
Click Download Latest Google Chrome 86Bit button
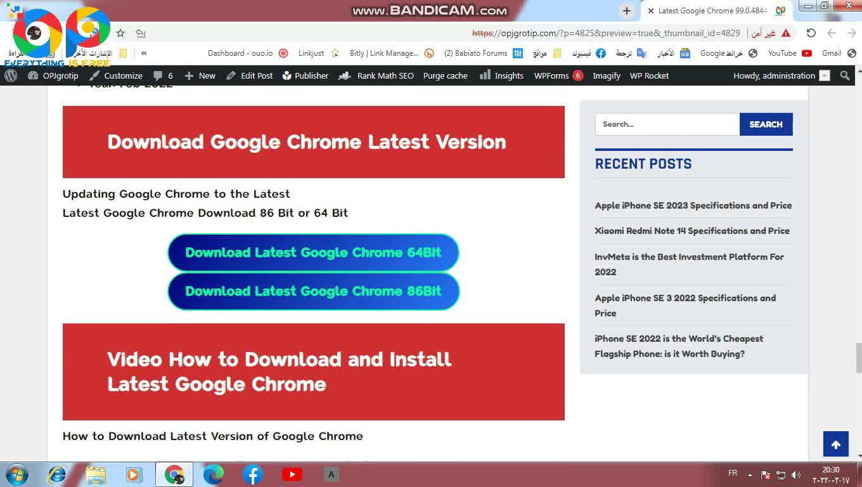(x=313, y=291)
